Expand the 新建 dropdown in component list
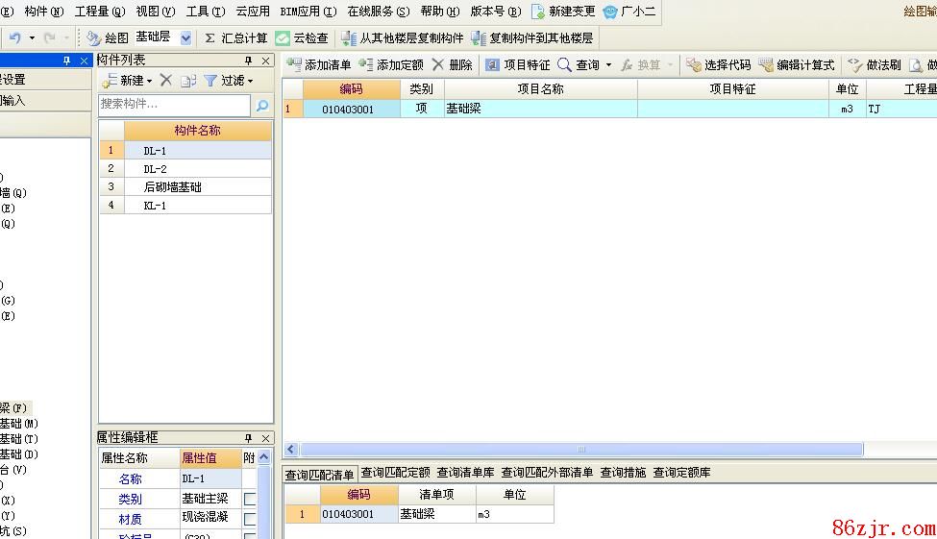The width and height of the screenshot is (937, 539). click(149, 82)
